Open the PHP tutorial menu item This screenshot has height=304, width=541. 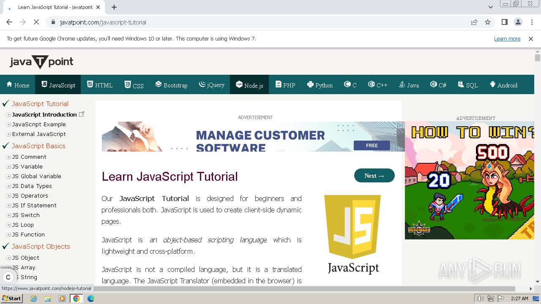click(285, 85)
